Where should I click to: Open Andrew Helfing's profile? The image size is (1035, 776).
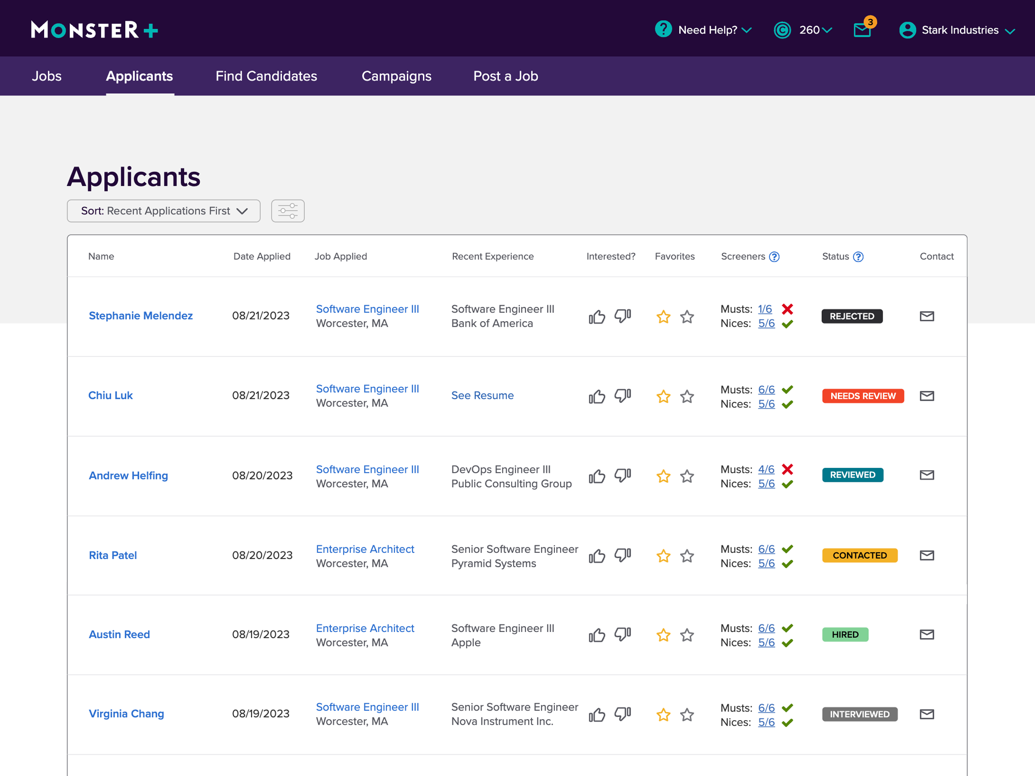click(128, 476)
